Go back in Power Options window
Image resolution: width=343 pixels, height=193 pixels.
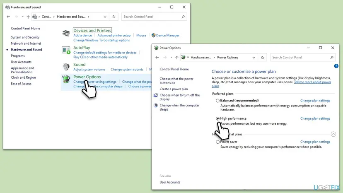(157, 57)
